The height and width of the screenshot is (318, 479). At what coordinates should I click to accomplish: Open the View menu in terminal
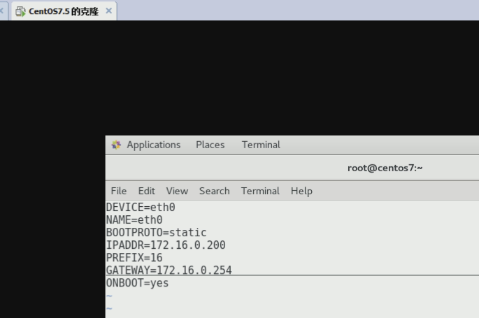tap(177, 191)
